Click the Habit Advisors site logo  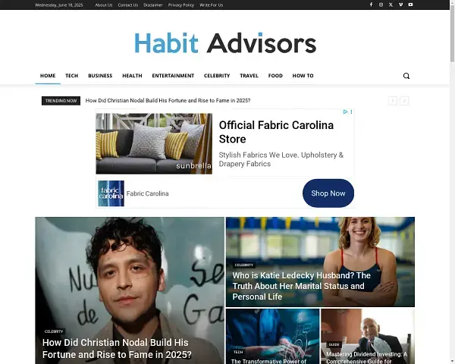(225, 43)
